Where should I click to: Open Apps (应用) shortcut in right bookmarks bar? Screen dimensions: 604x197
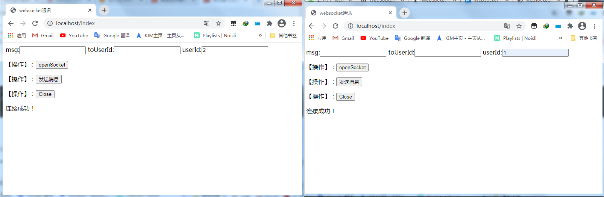(x=317, y=38)
